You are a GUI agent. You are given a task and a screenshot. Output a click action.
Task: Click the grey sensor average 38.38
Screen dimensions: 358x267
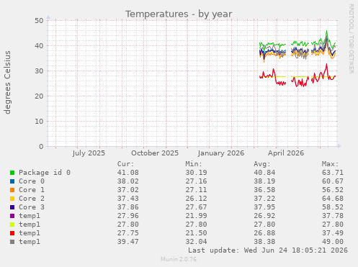(x=264, y=242)
